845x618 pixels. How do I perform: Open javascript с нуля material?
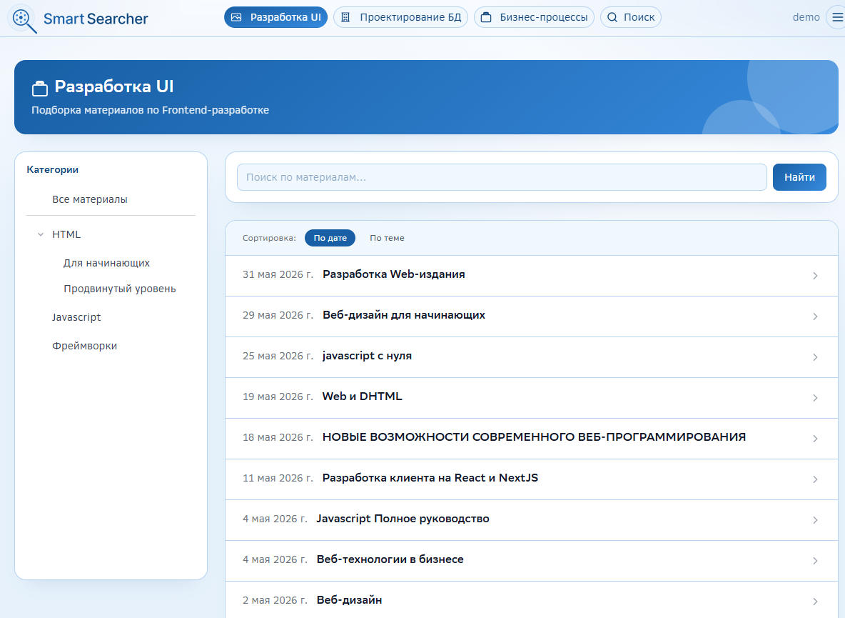pos(367,356)
